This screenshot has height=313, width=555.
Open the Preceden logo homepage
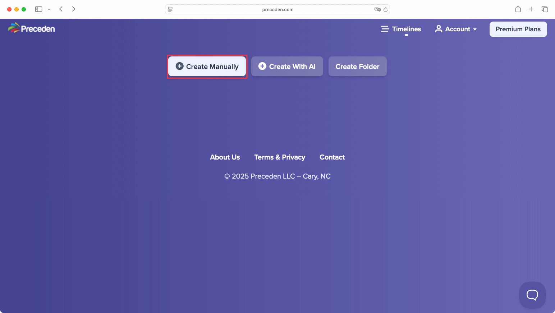31,28
